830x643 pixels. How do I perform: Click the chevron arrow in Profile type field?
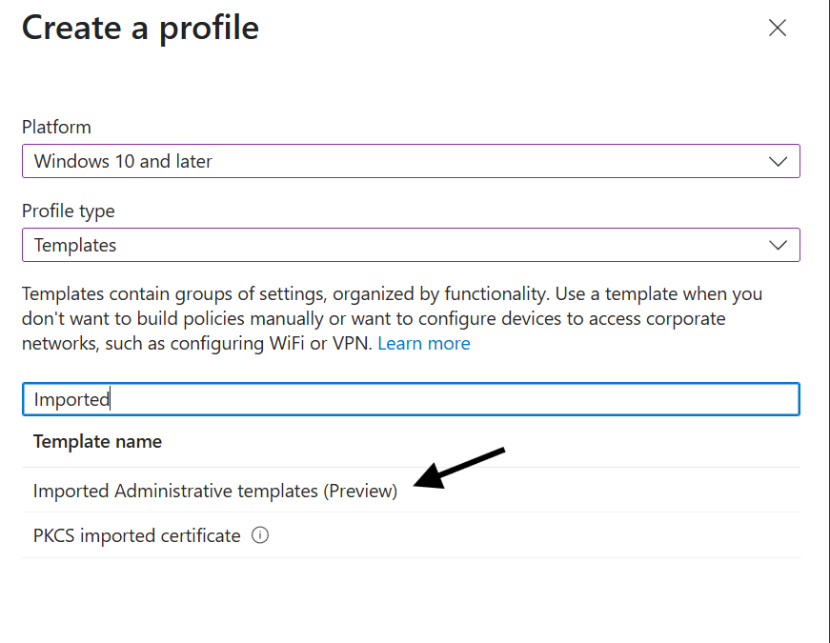(778, 246)
